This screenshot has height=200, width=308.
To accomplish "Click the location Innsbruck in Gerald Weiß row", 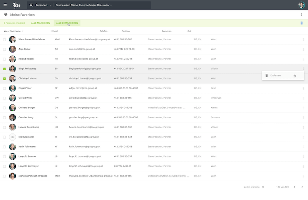I will pyautogui.click(x=216, y=98).
